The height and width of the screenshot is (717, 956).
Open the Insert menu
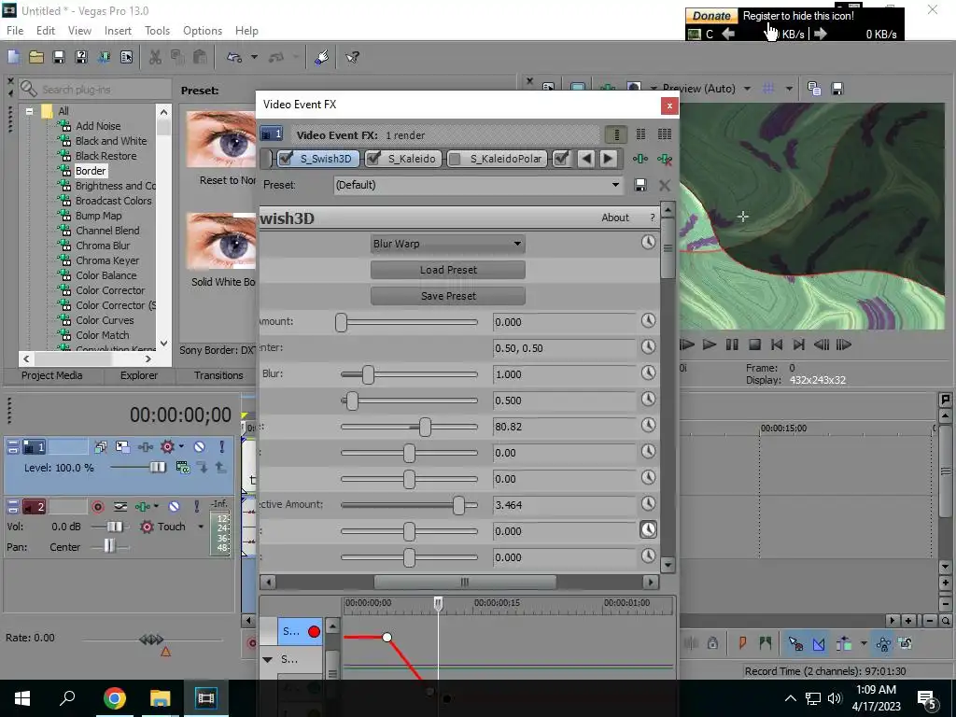click(118, 31)
